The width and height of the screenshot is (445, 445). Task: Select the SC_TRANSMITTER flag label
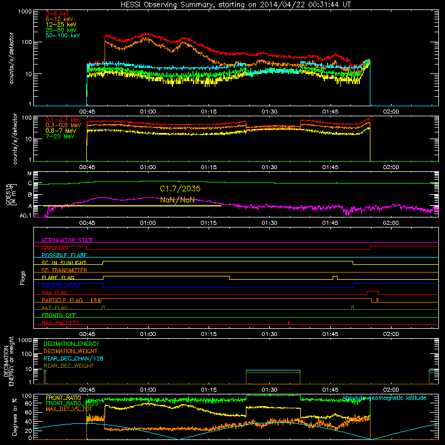point(64,270)
